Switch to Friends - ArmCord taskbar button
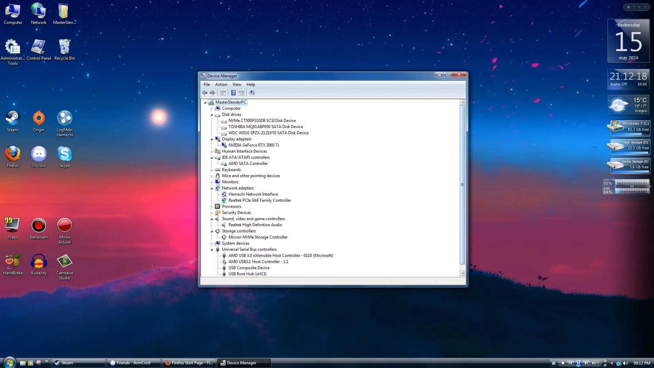This screenshot has width=654, height=368. [134, 363]
